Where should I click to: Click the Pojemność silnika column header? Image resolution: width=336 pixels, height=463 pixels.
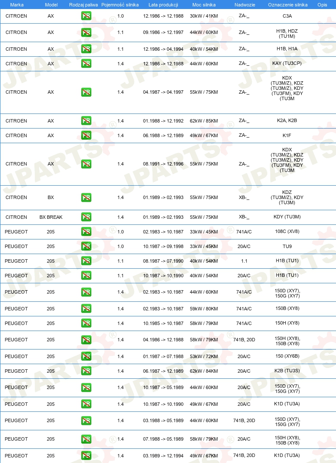(120, 5)
